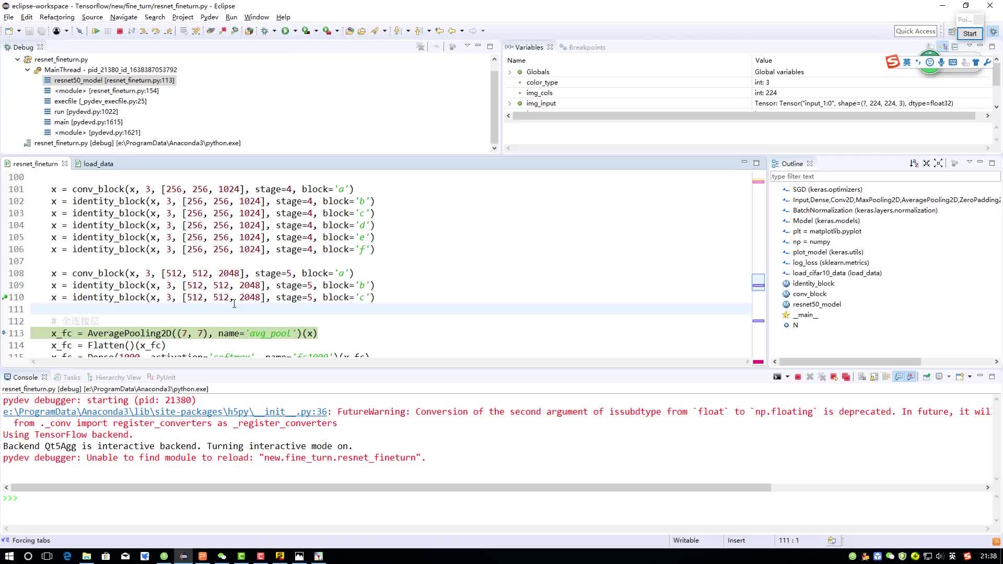
Task: Open the Display Selected Console dropdown
Action: 949,377
